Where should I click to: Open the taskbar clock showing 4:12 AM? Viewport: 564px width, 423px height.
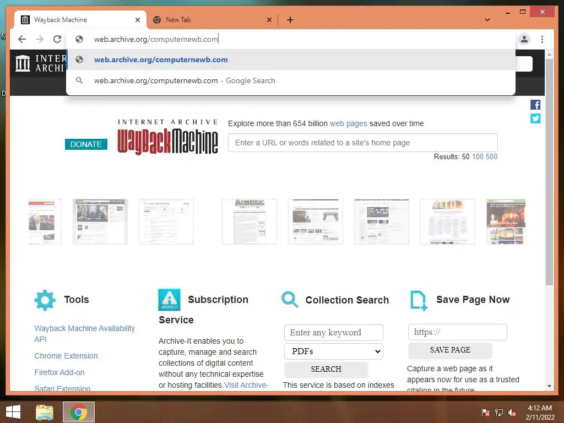coord(540,413)
